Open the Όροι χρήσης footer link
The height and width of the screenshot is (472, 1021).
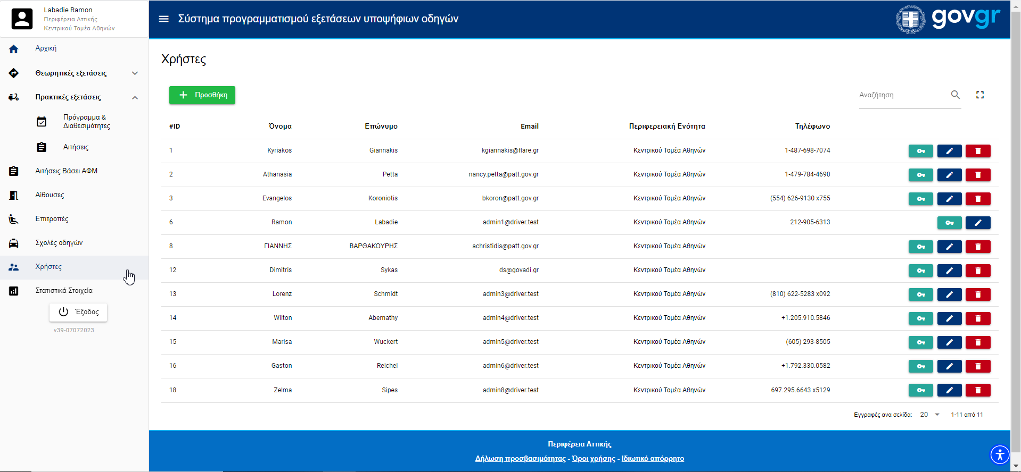pyautogui.click(x=594, y=459)
